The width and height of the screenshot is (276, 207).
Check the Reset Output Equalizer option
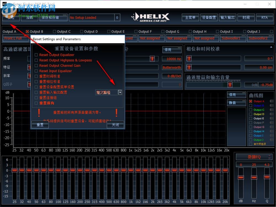(36, 55)
